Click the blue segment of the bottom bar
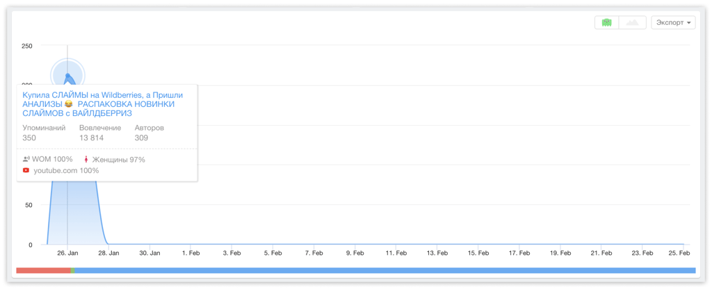 [x=382, y=271]
